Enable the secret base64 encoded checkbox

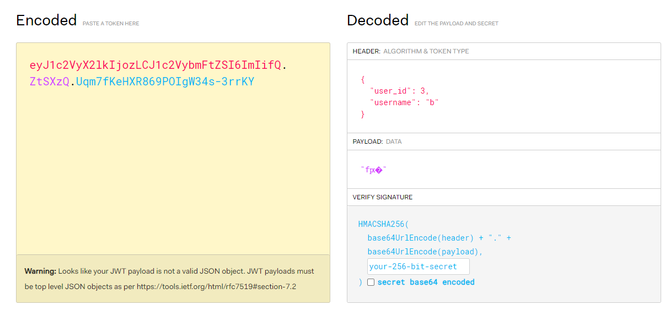coord(371,282)
